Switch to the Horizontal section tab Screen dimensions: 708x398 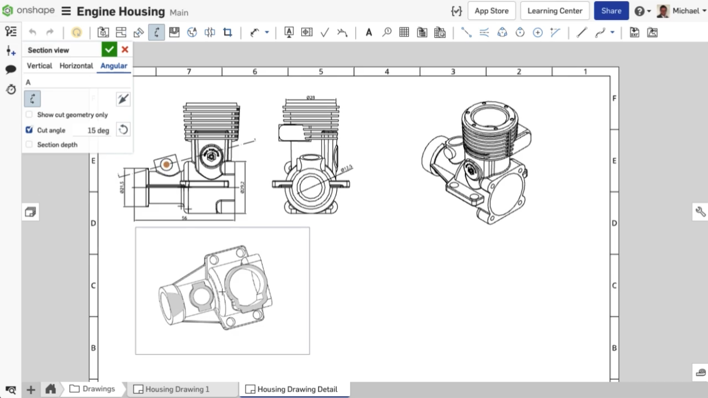pos(77,66)
